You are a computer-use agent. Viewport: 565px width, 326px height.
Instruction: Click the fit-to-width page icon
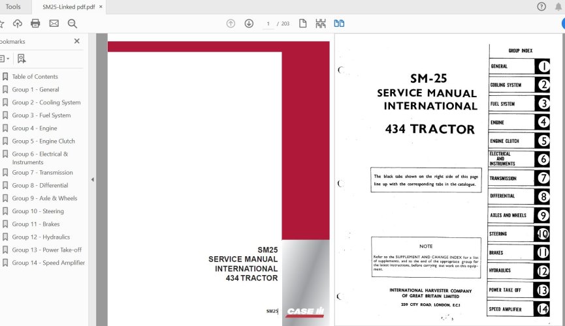320,23
